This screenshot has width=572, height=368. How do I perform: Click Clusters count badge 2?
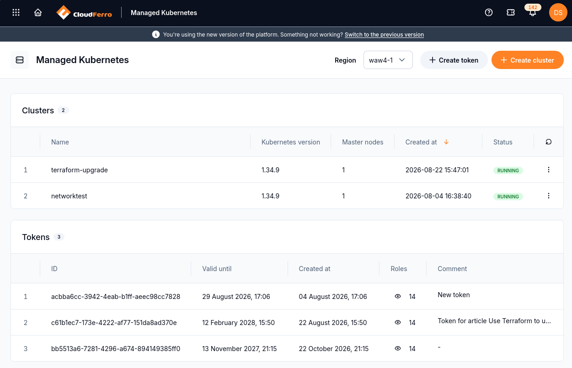[x=64, y=110]
